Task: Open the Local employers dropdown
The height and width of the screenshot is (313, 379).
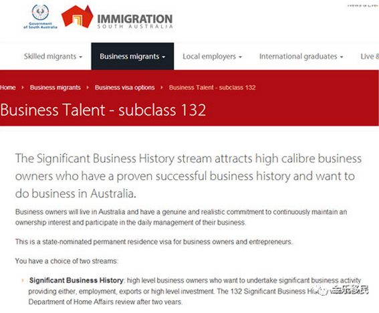Action: coord(212,56)
